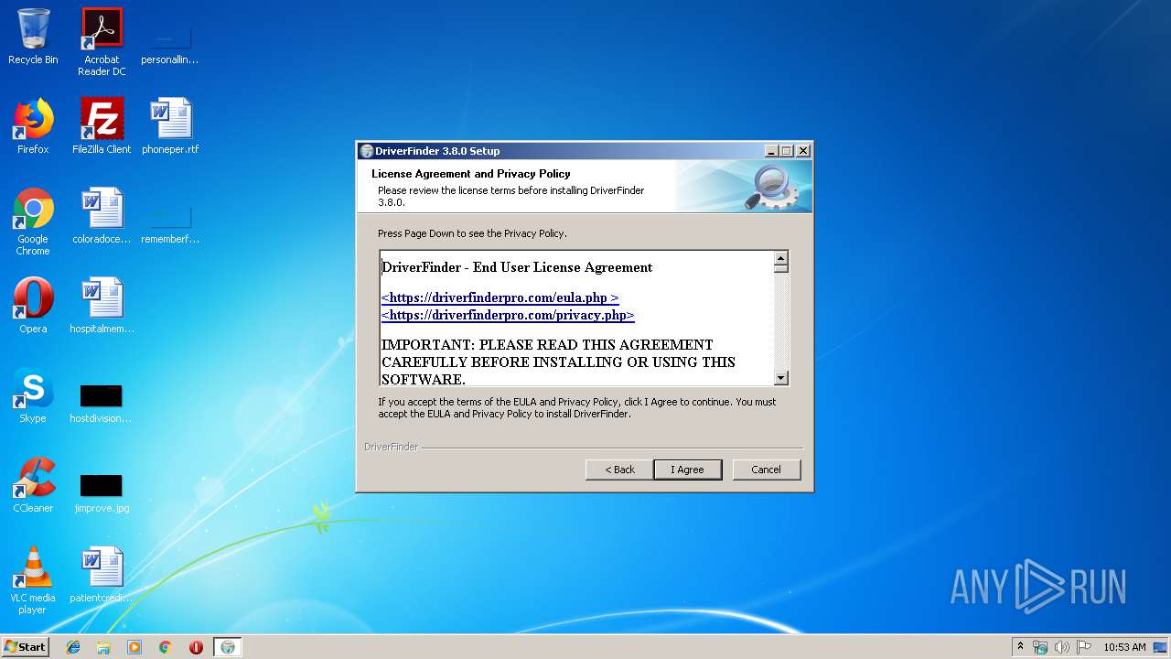
Task: Open Chrome from the taskbar
Action: coord(165,647)
